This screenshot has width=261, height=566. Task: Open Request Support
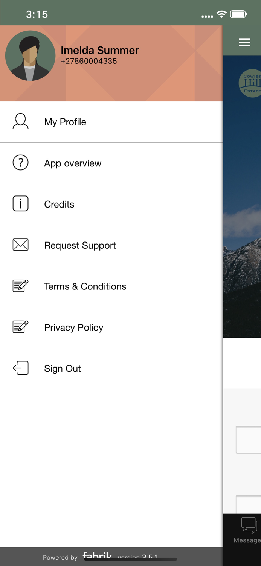click(x=80, y=245)
